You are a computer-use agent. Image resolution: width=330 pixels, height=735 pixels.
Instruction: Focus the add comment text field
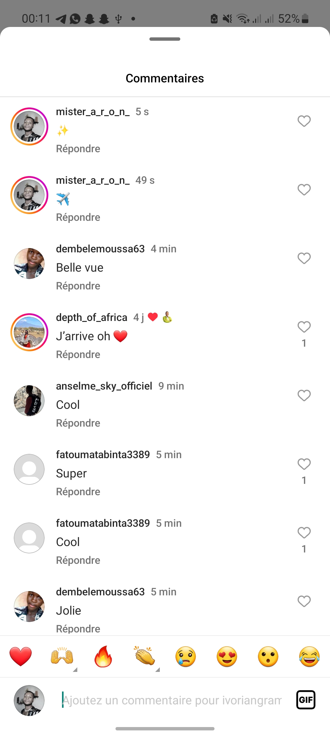click(x=172, y=700)
